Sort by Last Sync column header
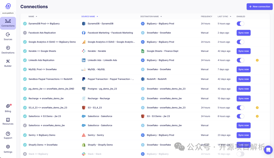The image size is (274, 158). click(x=223, y=16)
